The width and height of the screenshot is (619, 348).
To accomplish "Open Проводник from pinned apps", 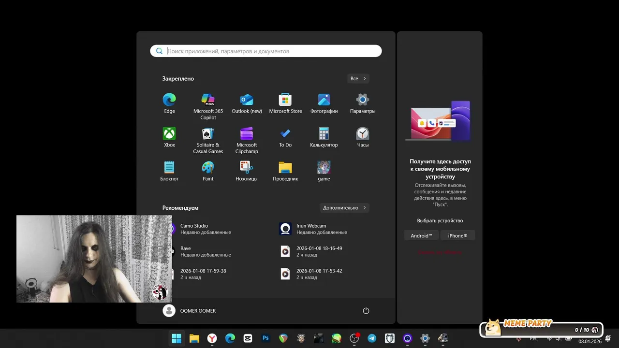I will [285, 172].
